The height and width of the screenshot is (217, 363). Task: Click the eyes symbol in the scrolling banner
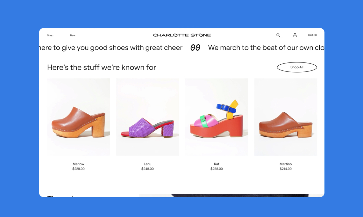click(195, 48)
